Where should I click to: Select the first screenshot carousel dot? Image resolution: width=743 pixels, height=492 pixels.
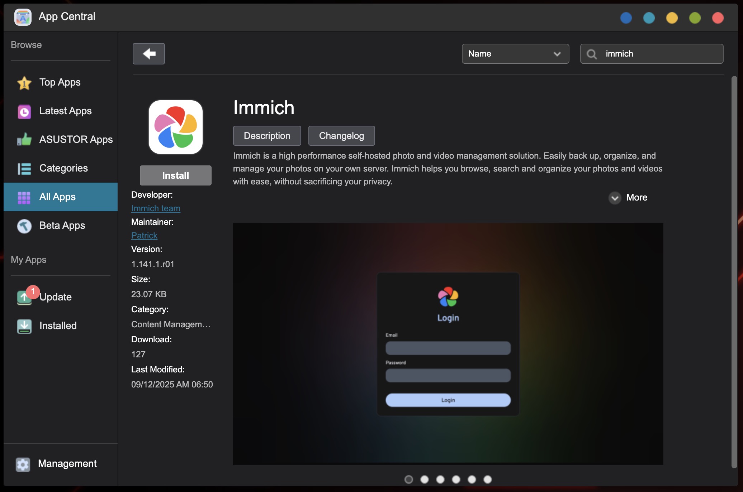(409, 479)
